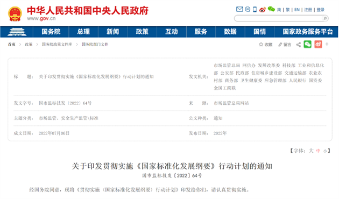Switch language via EN link

(297, 10)
